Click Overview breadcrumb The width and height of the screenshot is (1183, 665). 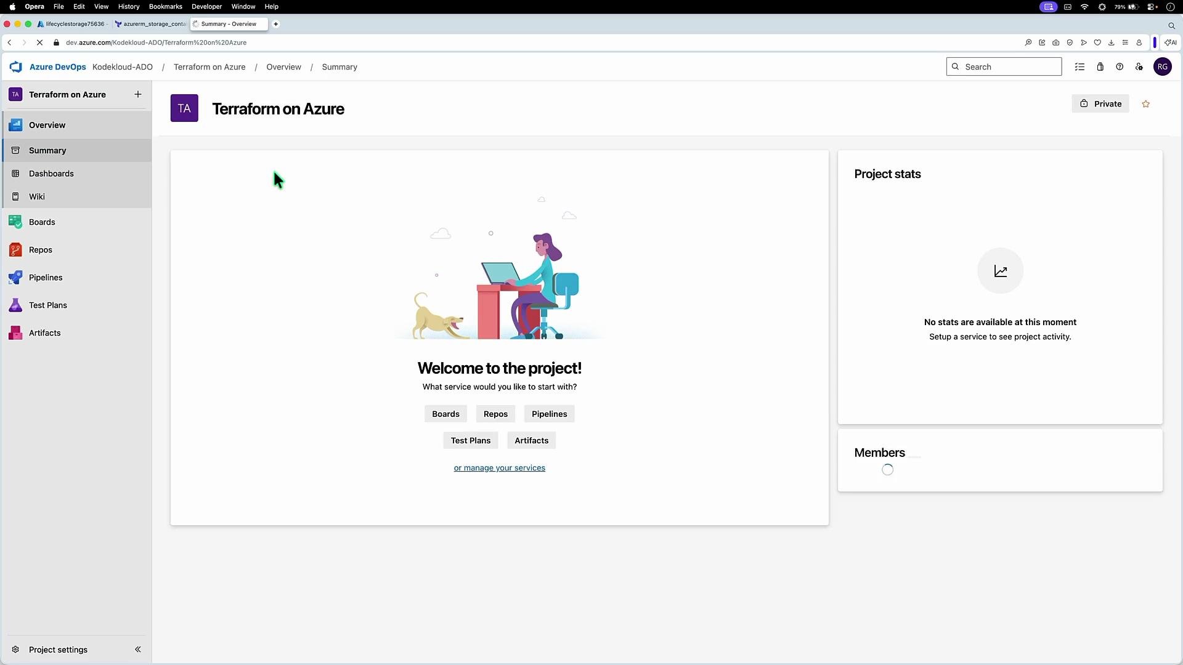coord(284,66)
